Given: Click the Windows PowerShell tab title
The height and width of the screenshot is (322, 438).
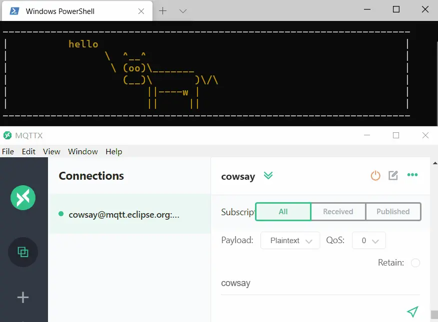Looking at the screenshot, I should (x=60, y=11).
